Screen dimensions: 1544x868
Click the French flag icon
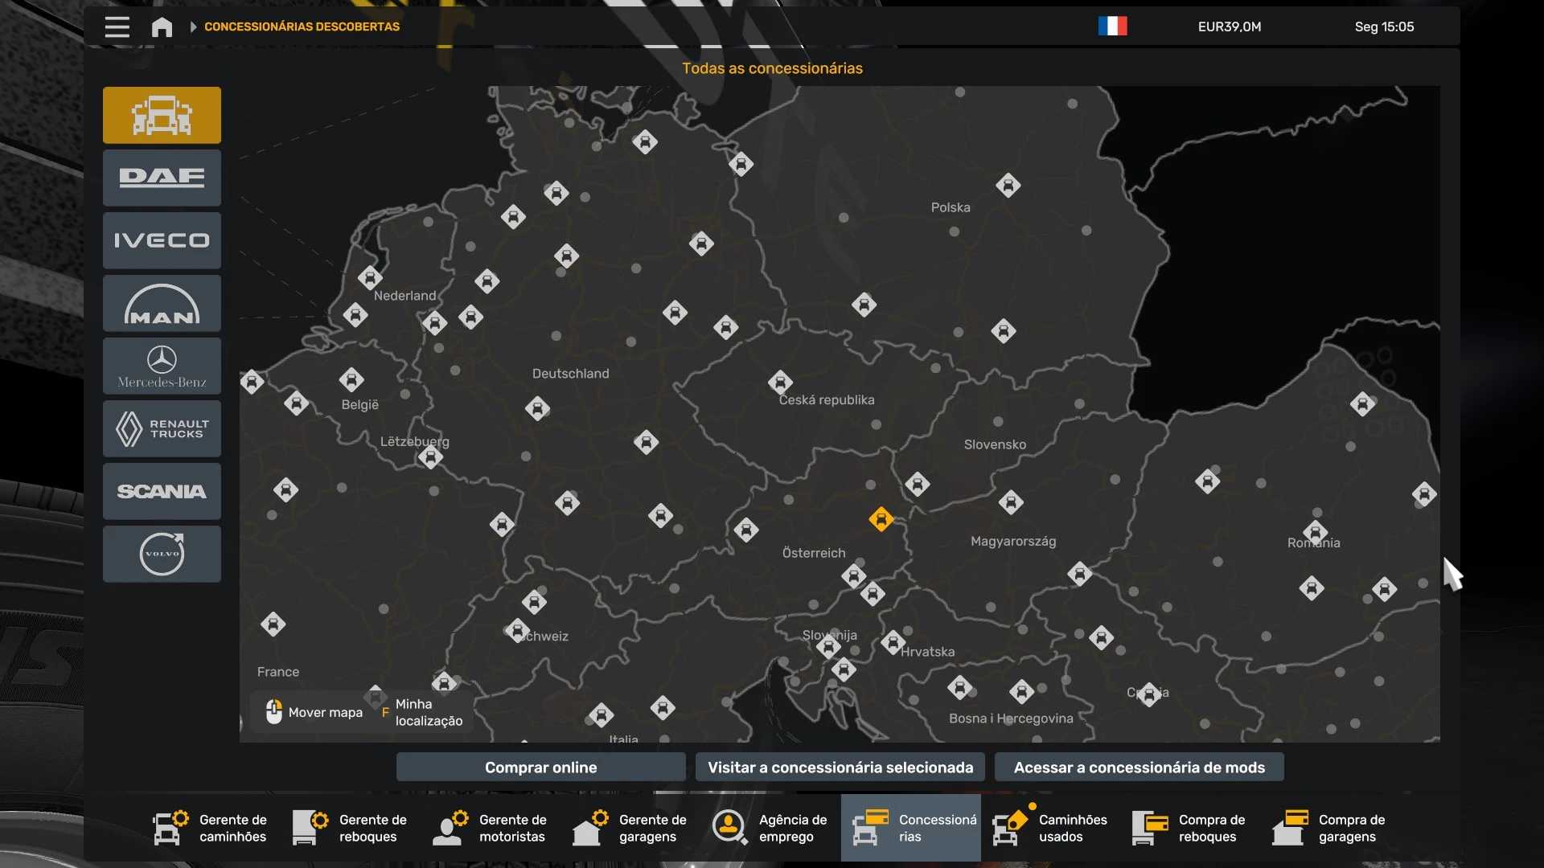click(1112, 27)
